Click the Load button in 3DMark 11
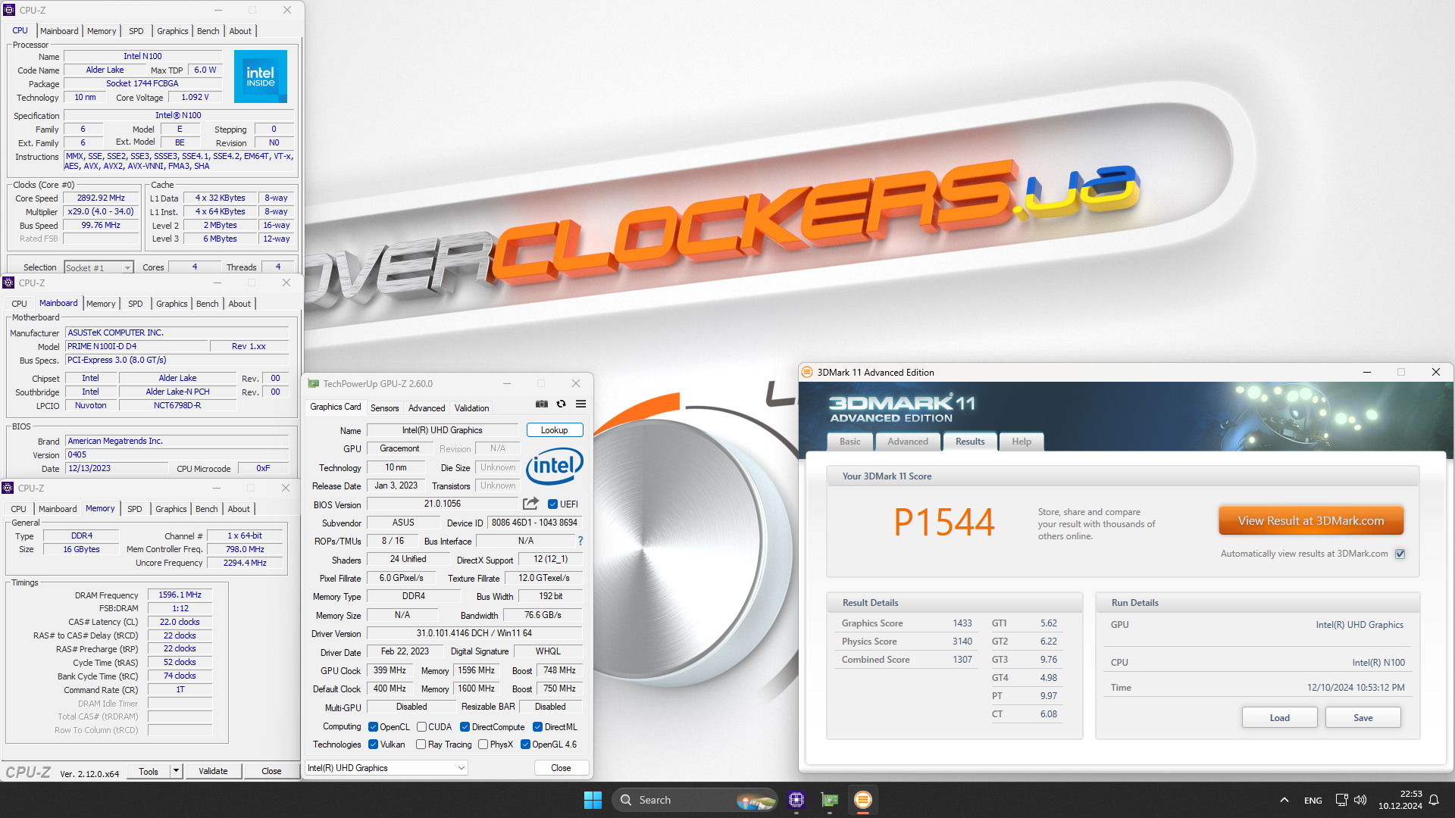The image size is (1455, 818). coord(1279,718)
